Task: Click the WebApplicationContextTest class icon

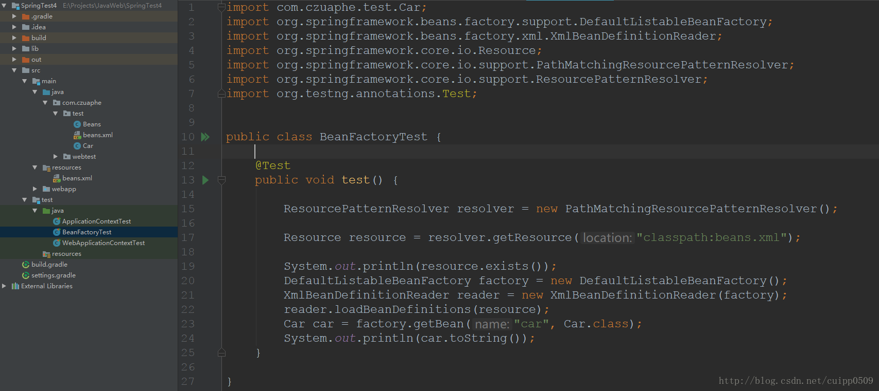Action: (x=57, y=243)
